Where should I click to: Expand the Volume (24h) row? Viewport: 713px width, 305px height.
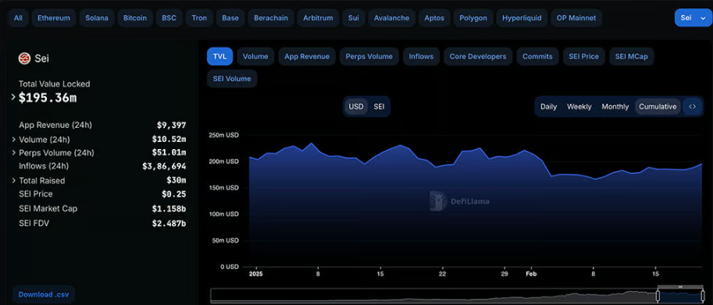point(13,140)
